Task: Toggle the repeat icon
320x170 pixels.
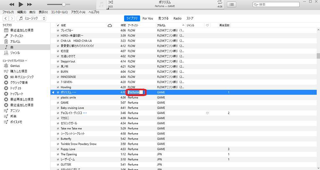Action: pos(220,2)
